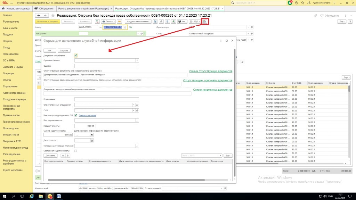Enable the Составная задолженность checkbox
The width and height of the screenshot is (356, 200).
pos(76,151)
